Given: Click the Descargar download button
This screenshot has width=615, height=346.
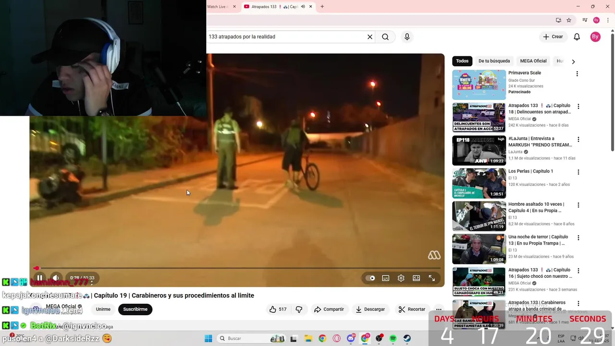Looking at the screenshot, I should click(370, 309).
